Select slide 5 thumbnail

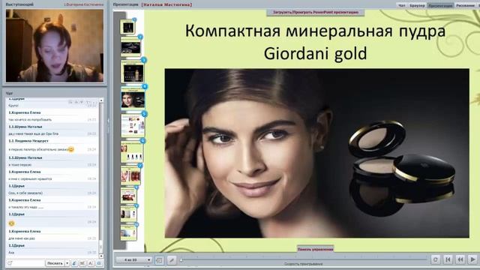tap(133, 125)
